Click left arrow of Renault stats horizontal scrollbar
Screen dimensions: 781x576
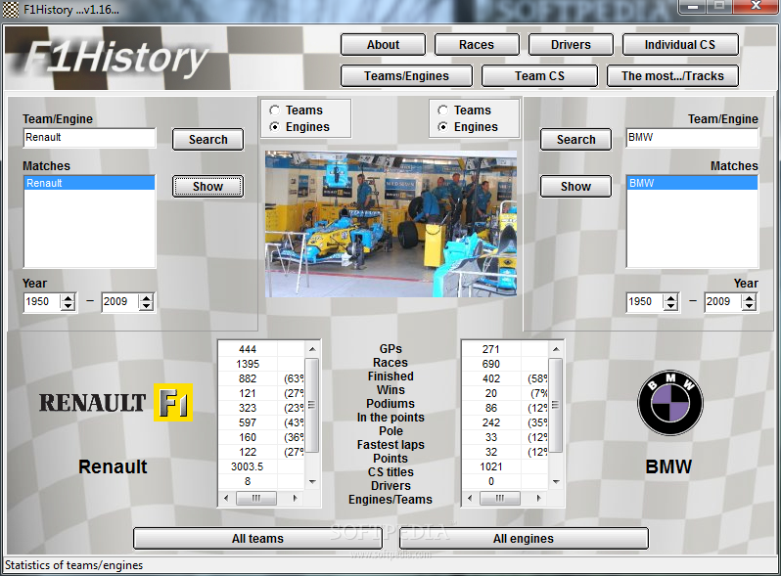(226, 498)
